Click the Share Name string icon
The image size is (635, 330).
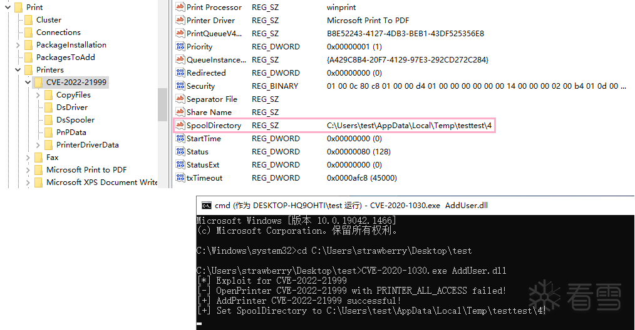pyautogui.click(x=180, y=112)
